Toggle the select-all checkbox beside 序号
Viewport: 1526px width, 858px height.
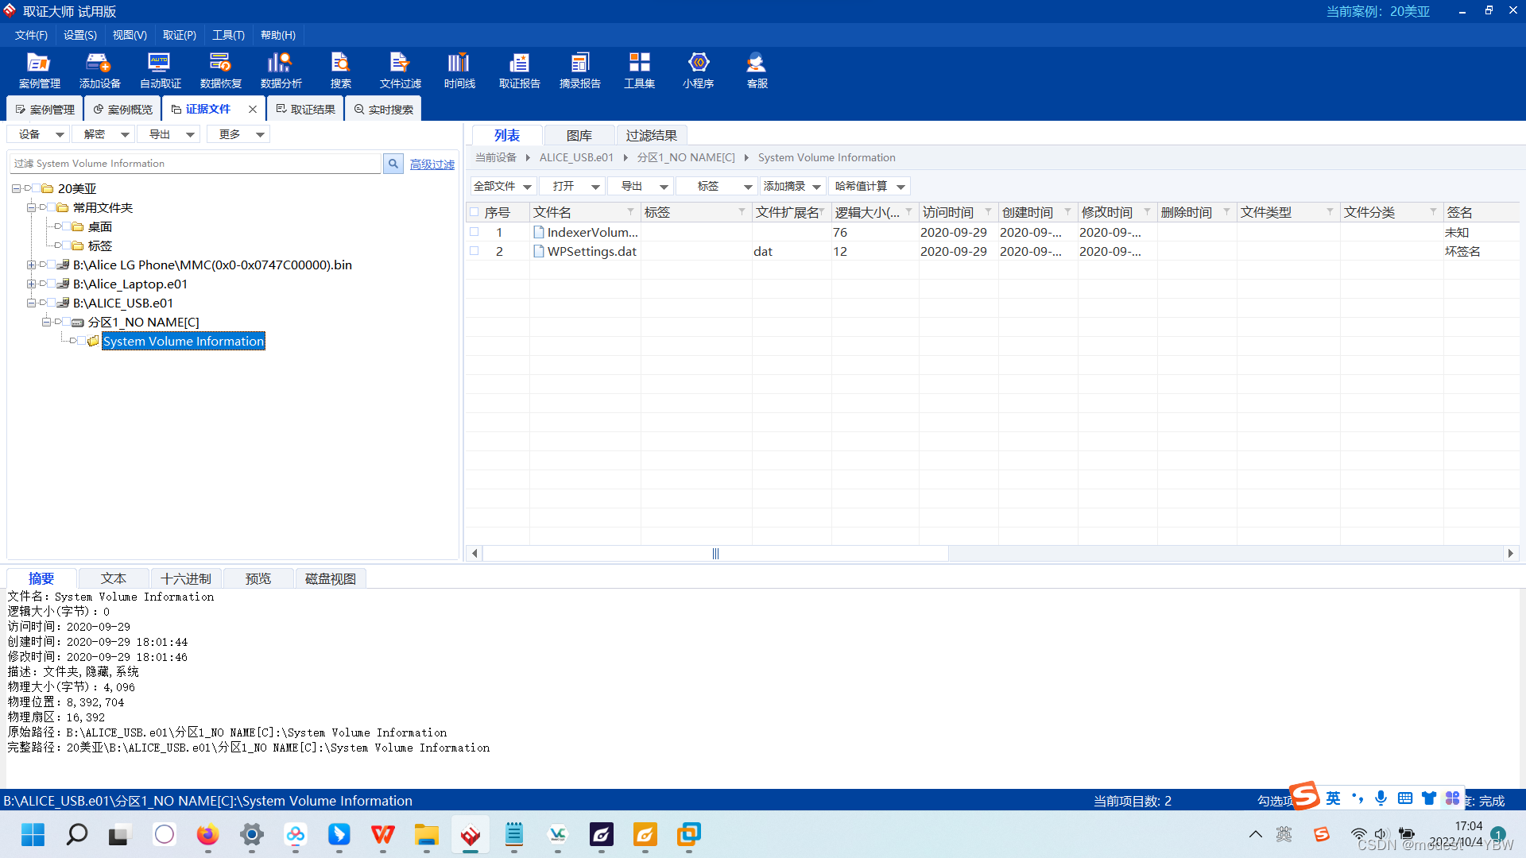tap(474, 212)
